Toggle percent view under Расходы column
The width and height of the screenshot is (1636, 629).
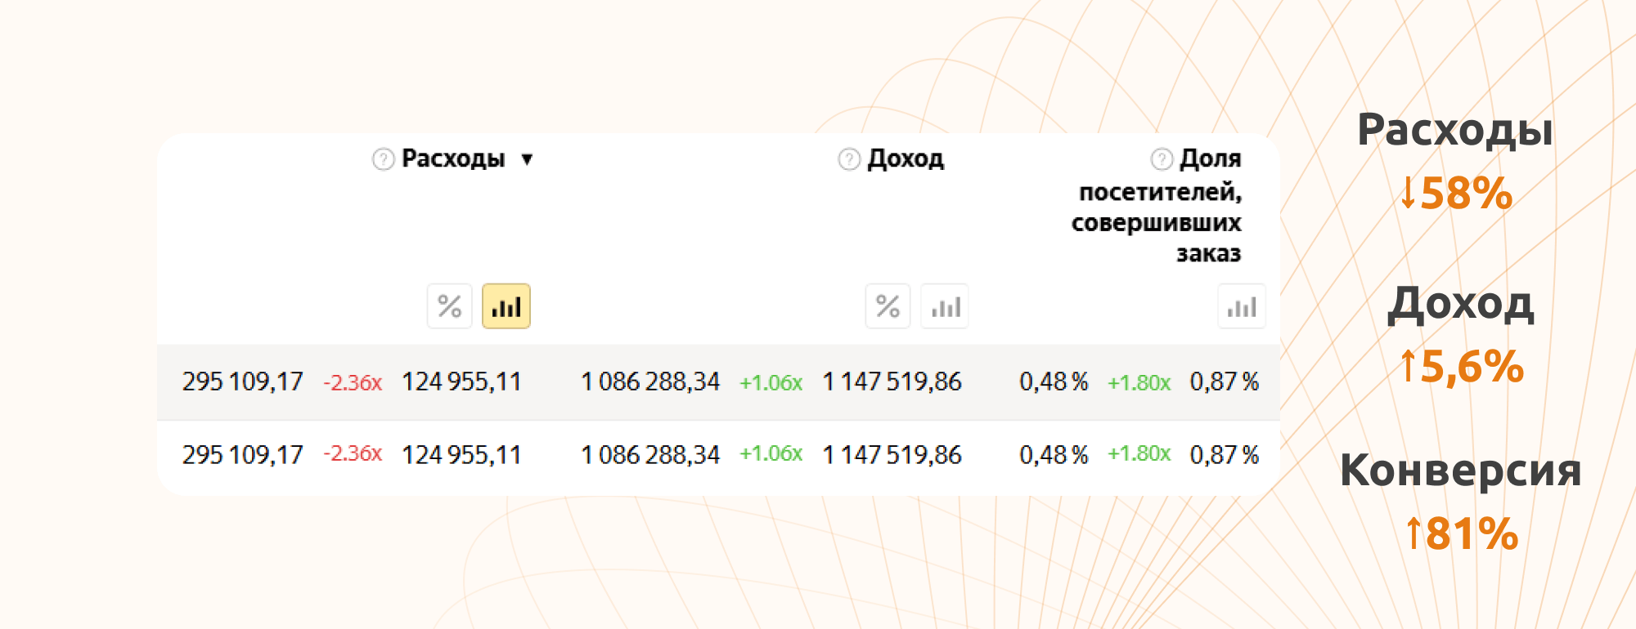click(449, 306)
